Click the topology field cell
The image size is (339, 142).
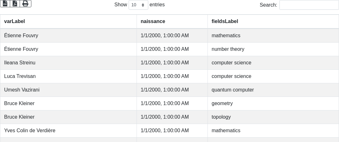221,117
